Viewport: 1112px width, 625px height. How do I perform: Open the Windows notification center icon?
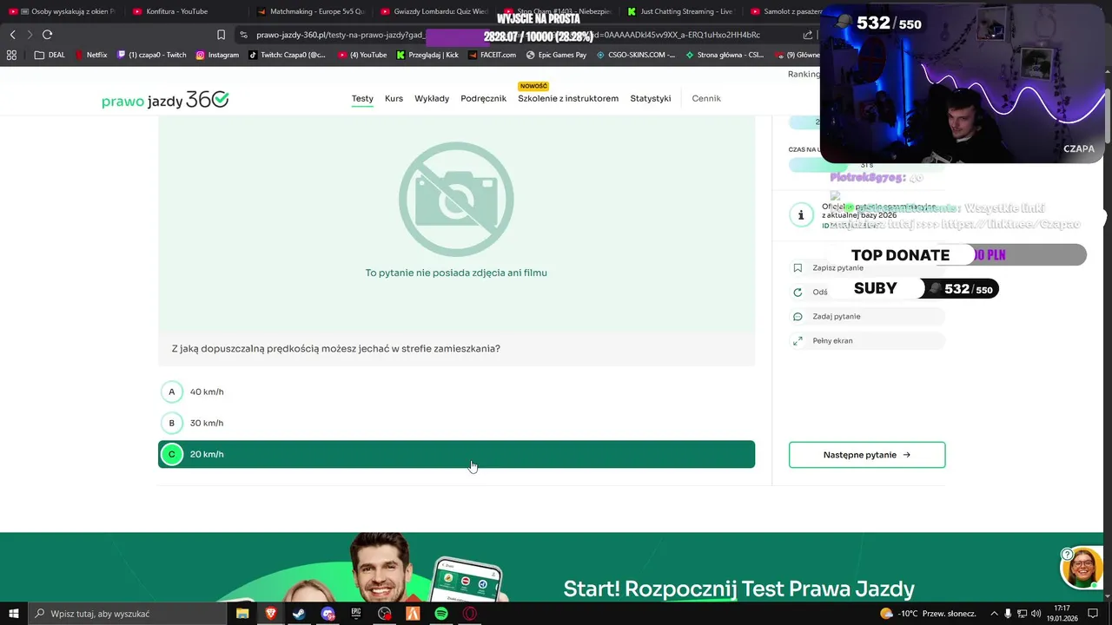click(x=1095, y=614)
